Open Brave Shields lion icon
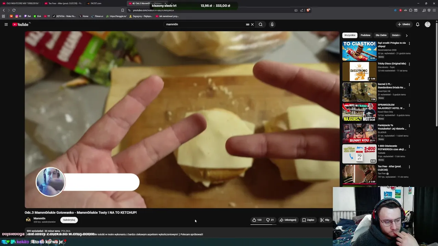Viewport: 438px width, 246px height. (308, 10)
